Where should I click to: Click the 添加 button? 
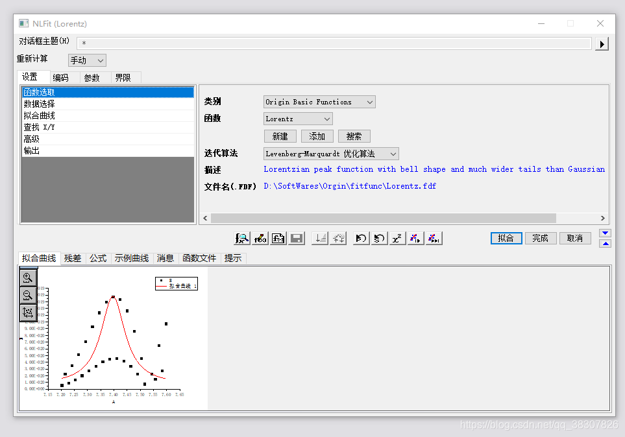click(317, 136)
